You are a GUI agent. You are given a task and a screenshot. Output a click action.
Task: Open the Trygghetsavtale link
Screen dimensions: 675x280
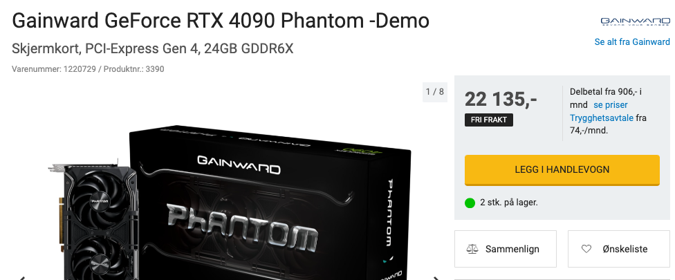click(602, 118)
